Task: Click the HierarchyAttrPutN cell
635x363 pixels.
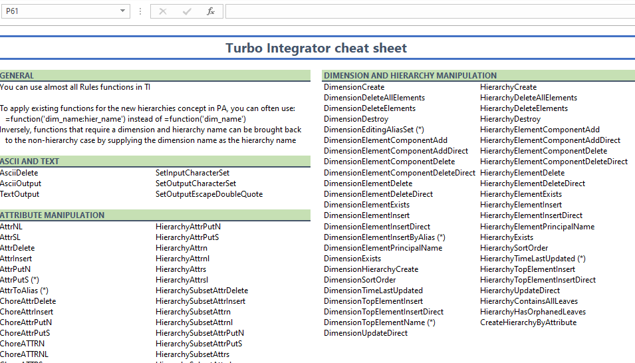Action: tap(188, 227)
